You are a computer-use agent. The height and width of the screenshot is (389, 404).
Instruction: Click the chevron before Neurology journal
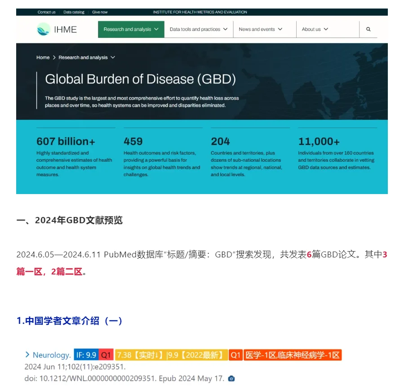coord(27,355)
